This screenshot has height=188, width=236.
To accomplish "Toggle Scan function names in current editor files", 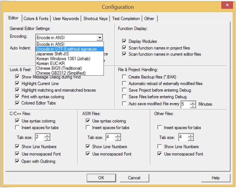I will pyautogui.click(x=124, y=54).
